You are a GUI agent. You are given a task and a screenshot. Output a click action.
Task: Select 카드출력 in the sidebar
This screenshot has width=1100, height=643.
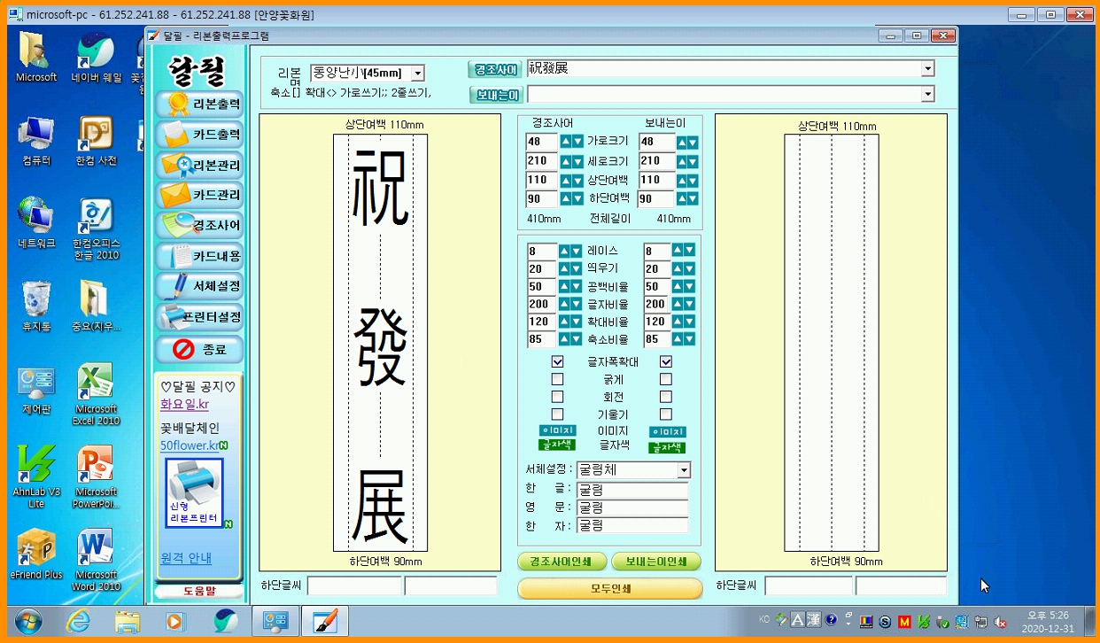(198, 135)
